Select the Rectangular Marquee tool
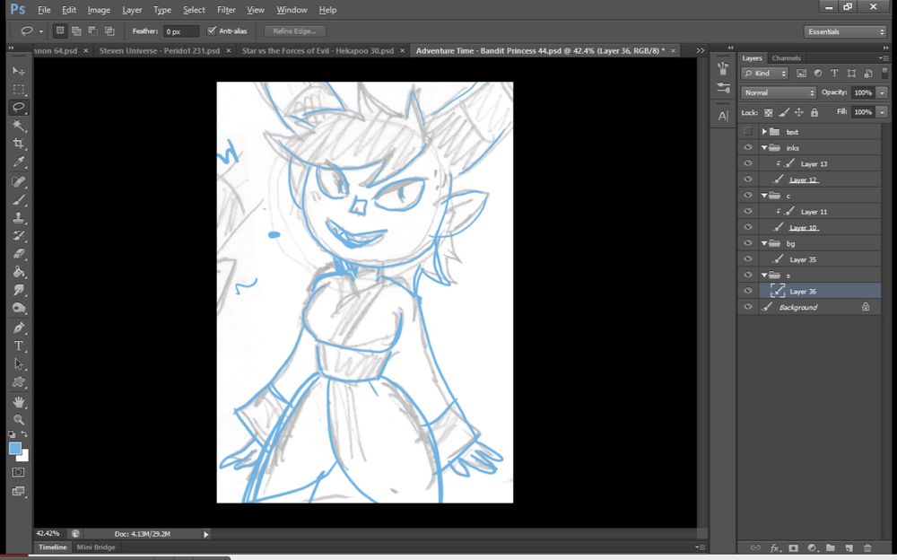Image resolution: width=897 pixels, height=560 pixels. pos(18,90)
